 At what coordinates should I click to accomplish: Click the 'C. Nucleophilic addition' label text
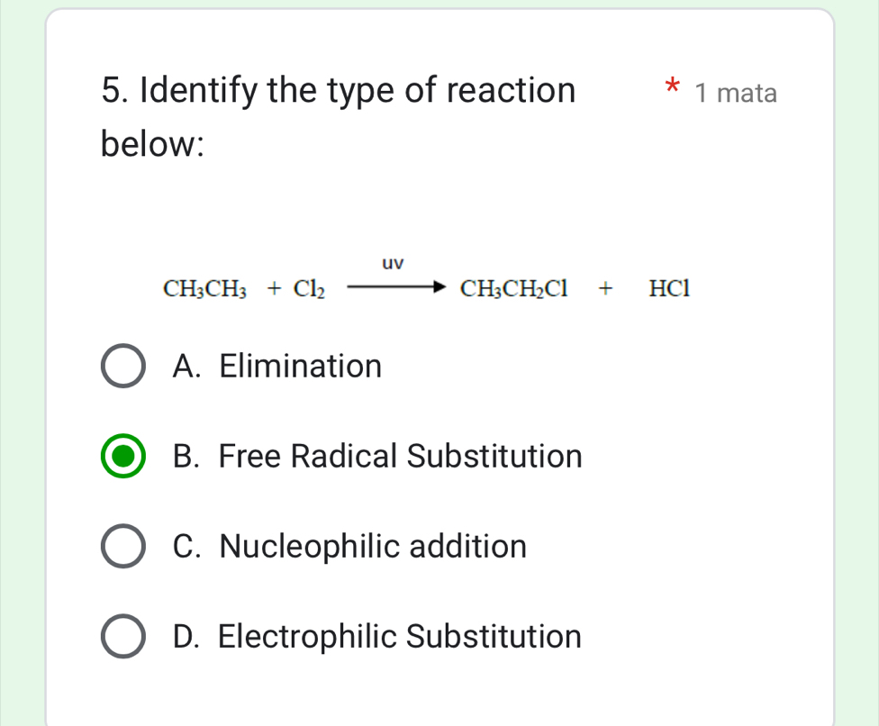point(350,547)
